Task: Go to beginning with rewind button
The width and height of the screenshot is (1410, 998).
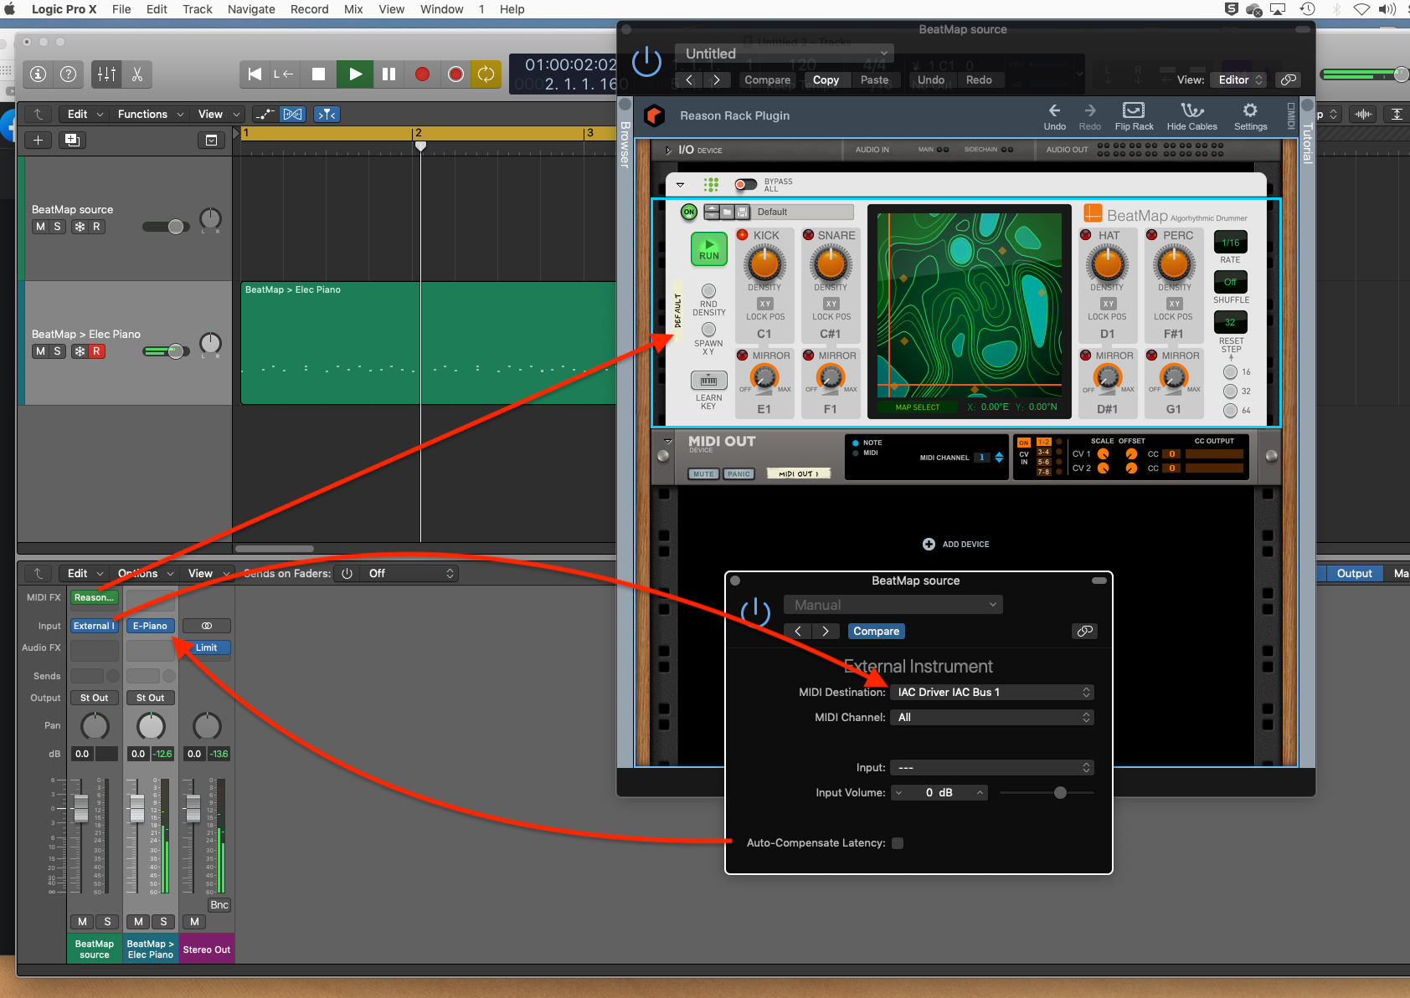Action: tap(255, 74)
